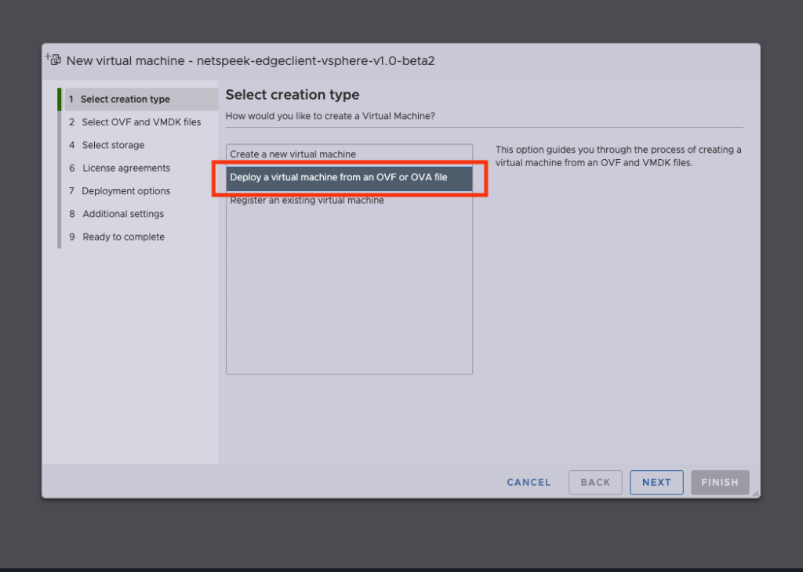This screenshot has height=572, width=803.
Task: Click the OVF option description text
Action: click(618, 157)
